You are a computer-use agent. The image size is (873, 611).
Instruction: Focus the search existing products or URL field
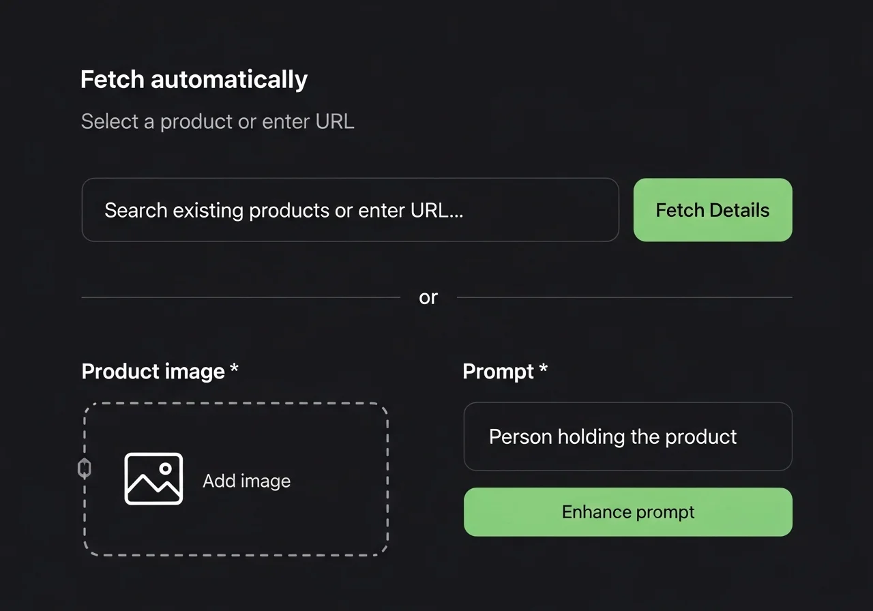pos(350,210)
